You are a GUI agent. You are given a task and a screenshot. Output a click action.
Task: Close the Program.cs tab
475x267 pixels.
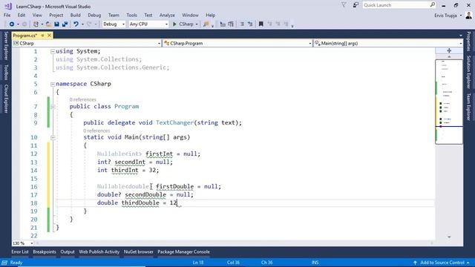click(49, 36)
